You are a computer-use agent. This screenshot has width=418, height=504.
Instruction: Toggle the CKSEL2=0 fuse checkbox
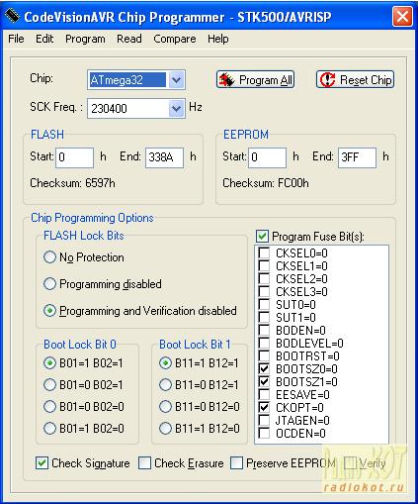[x=264, y=278]
